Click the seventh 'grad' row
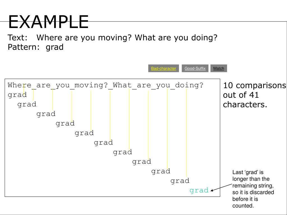Image resolution: width=287 pixels, height=215 pixels. pos(122,152)
